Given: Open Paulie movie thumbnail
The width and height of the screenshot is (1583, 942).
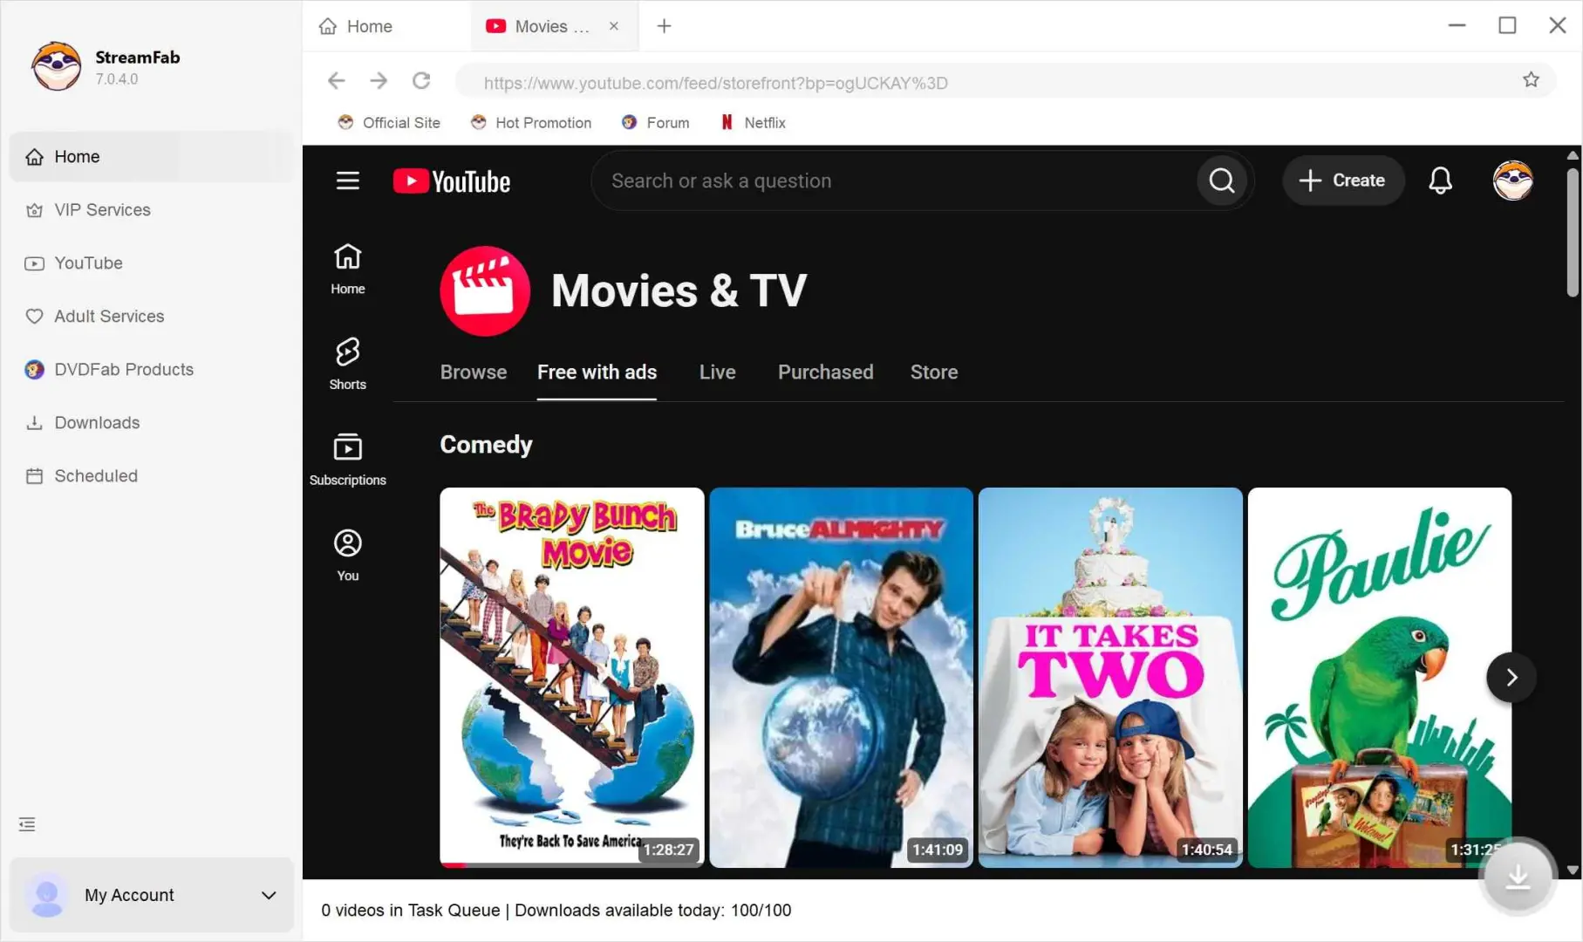Looking at the screenshot, I should 1380,678.
